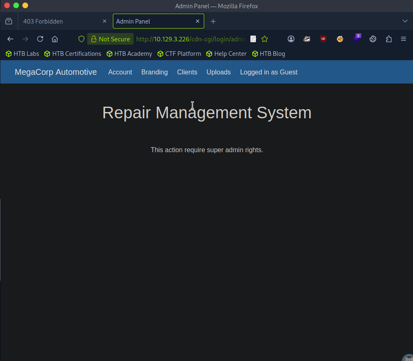Click the URL address bar field
This screenshot has height=361, width=413.
(190, 39)
